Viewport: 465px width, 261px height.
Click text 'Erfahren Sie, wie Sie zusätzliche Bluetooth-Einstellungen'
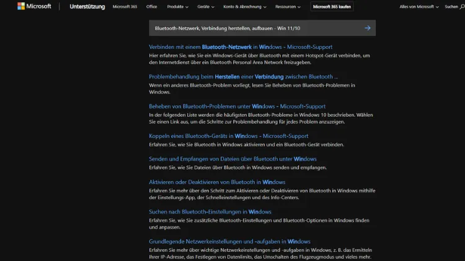(x=259, y=224)
